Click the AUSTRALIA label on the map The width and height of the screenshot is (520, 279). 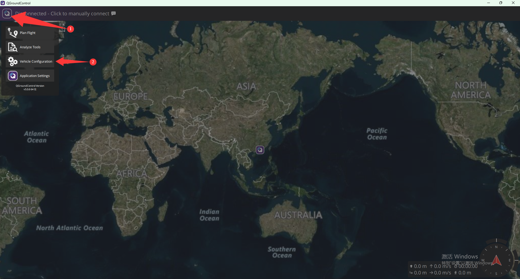pyautogui.click(x=298, y=215)
